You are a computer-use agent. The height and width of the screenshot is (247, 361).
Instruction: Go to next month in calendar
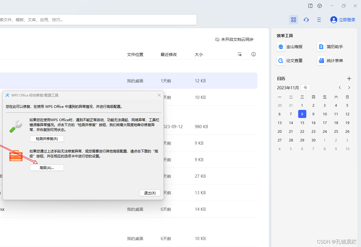[x=349, y=88]
